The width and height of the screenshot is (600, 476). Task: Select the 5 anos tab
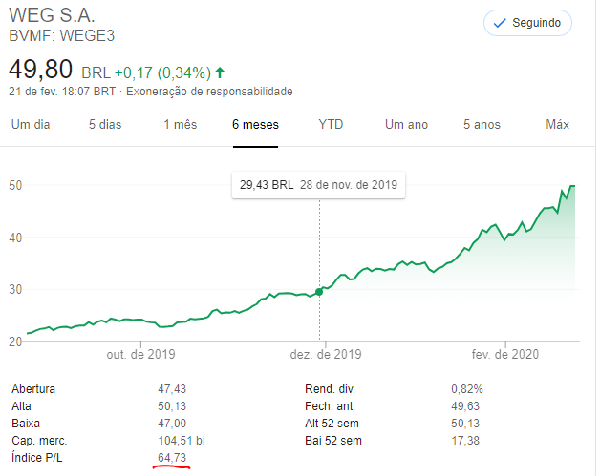482,125
